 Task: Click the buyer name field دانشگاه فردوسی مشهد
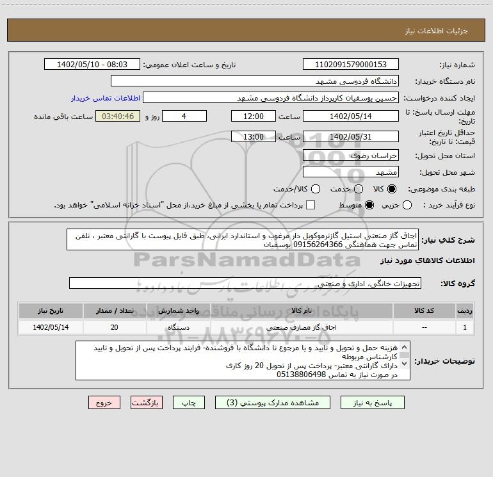click(x=255, y=81)
